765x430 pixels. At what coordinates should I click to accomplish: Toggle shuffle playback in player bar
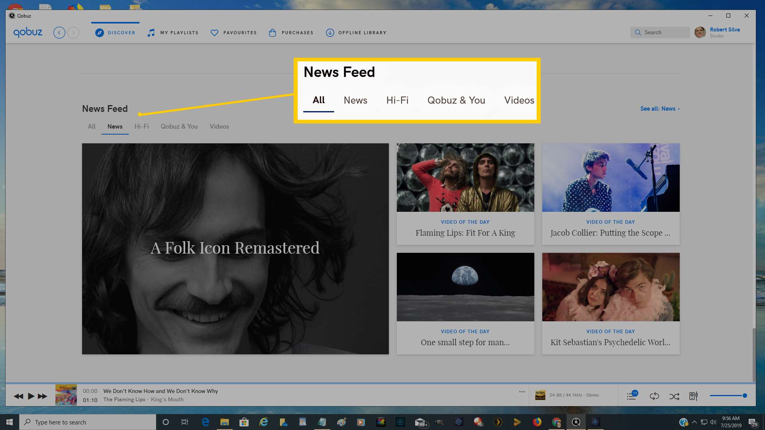click(x=674, y=396)
